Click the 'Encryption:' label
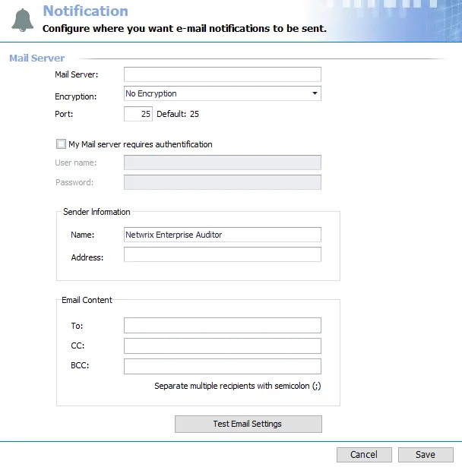Viewport: 462px width, 467px height. click(x=76, y=96)
